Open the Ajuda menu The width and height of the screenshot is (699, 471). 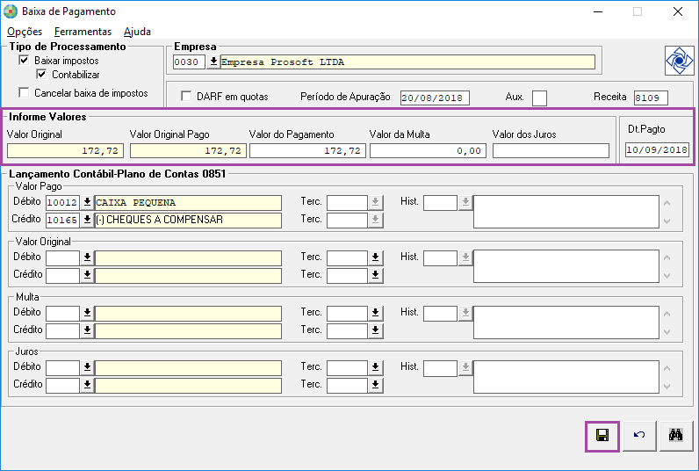click(137, 32)
